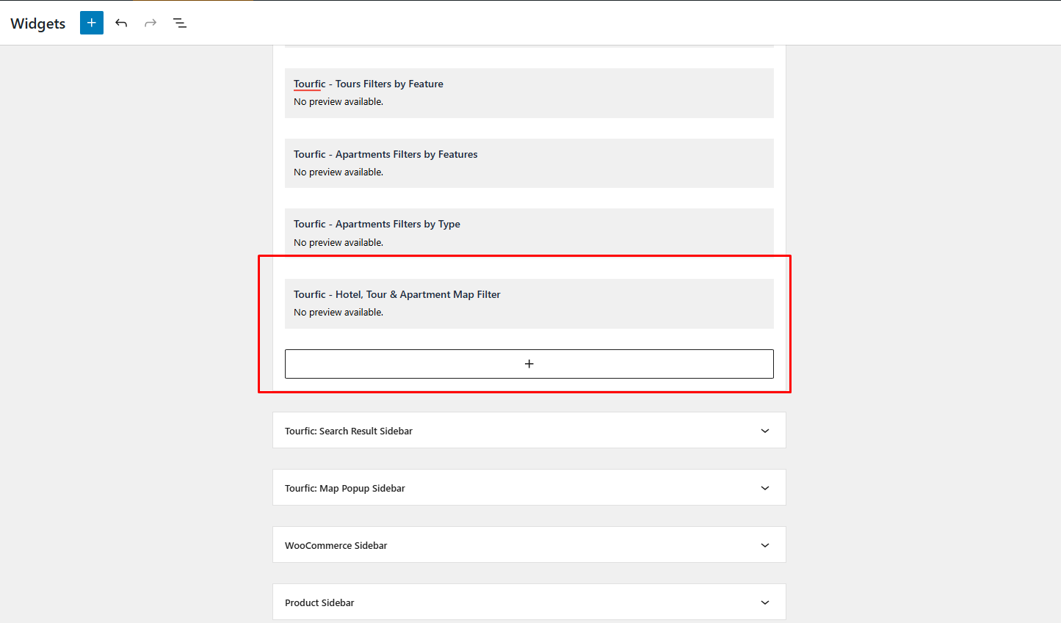Expand the WooCommerce Sidebar panel
The height and width of the screenshot is (623, 1061).
tap(529, 545)
